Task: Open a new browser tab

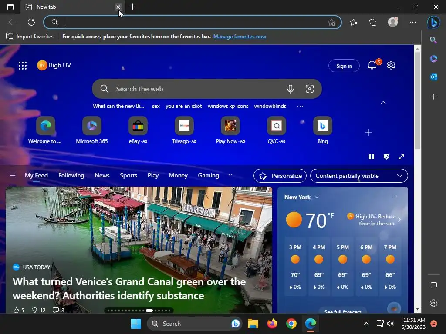Action: 132,7
